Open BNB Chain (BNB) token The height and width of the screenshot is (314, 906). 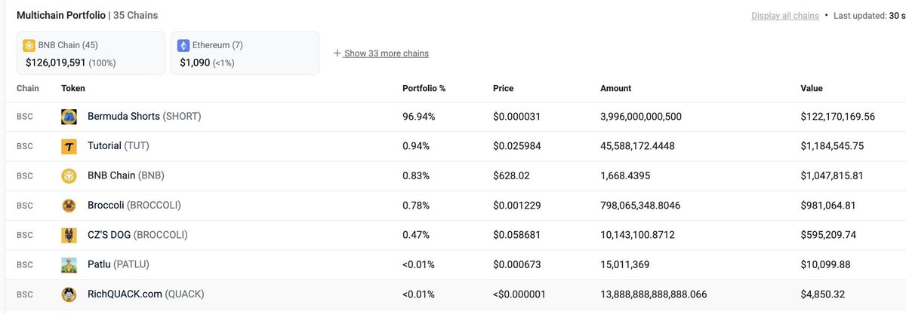[x=126, y=175]
